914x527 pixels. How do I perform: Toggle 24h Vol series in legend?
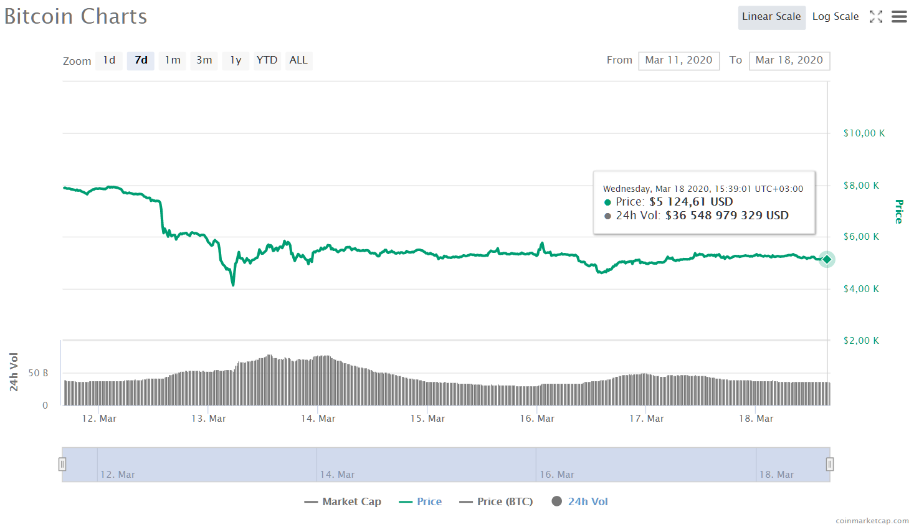point(580,501)
